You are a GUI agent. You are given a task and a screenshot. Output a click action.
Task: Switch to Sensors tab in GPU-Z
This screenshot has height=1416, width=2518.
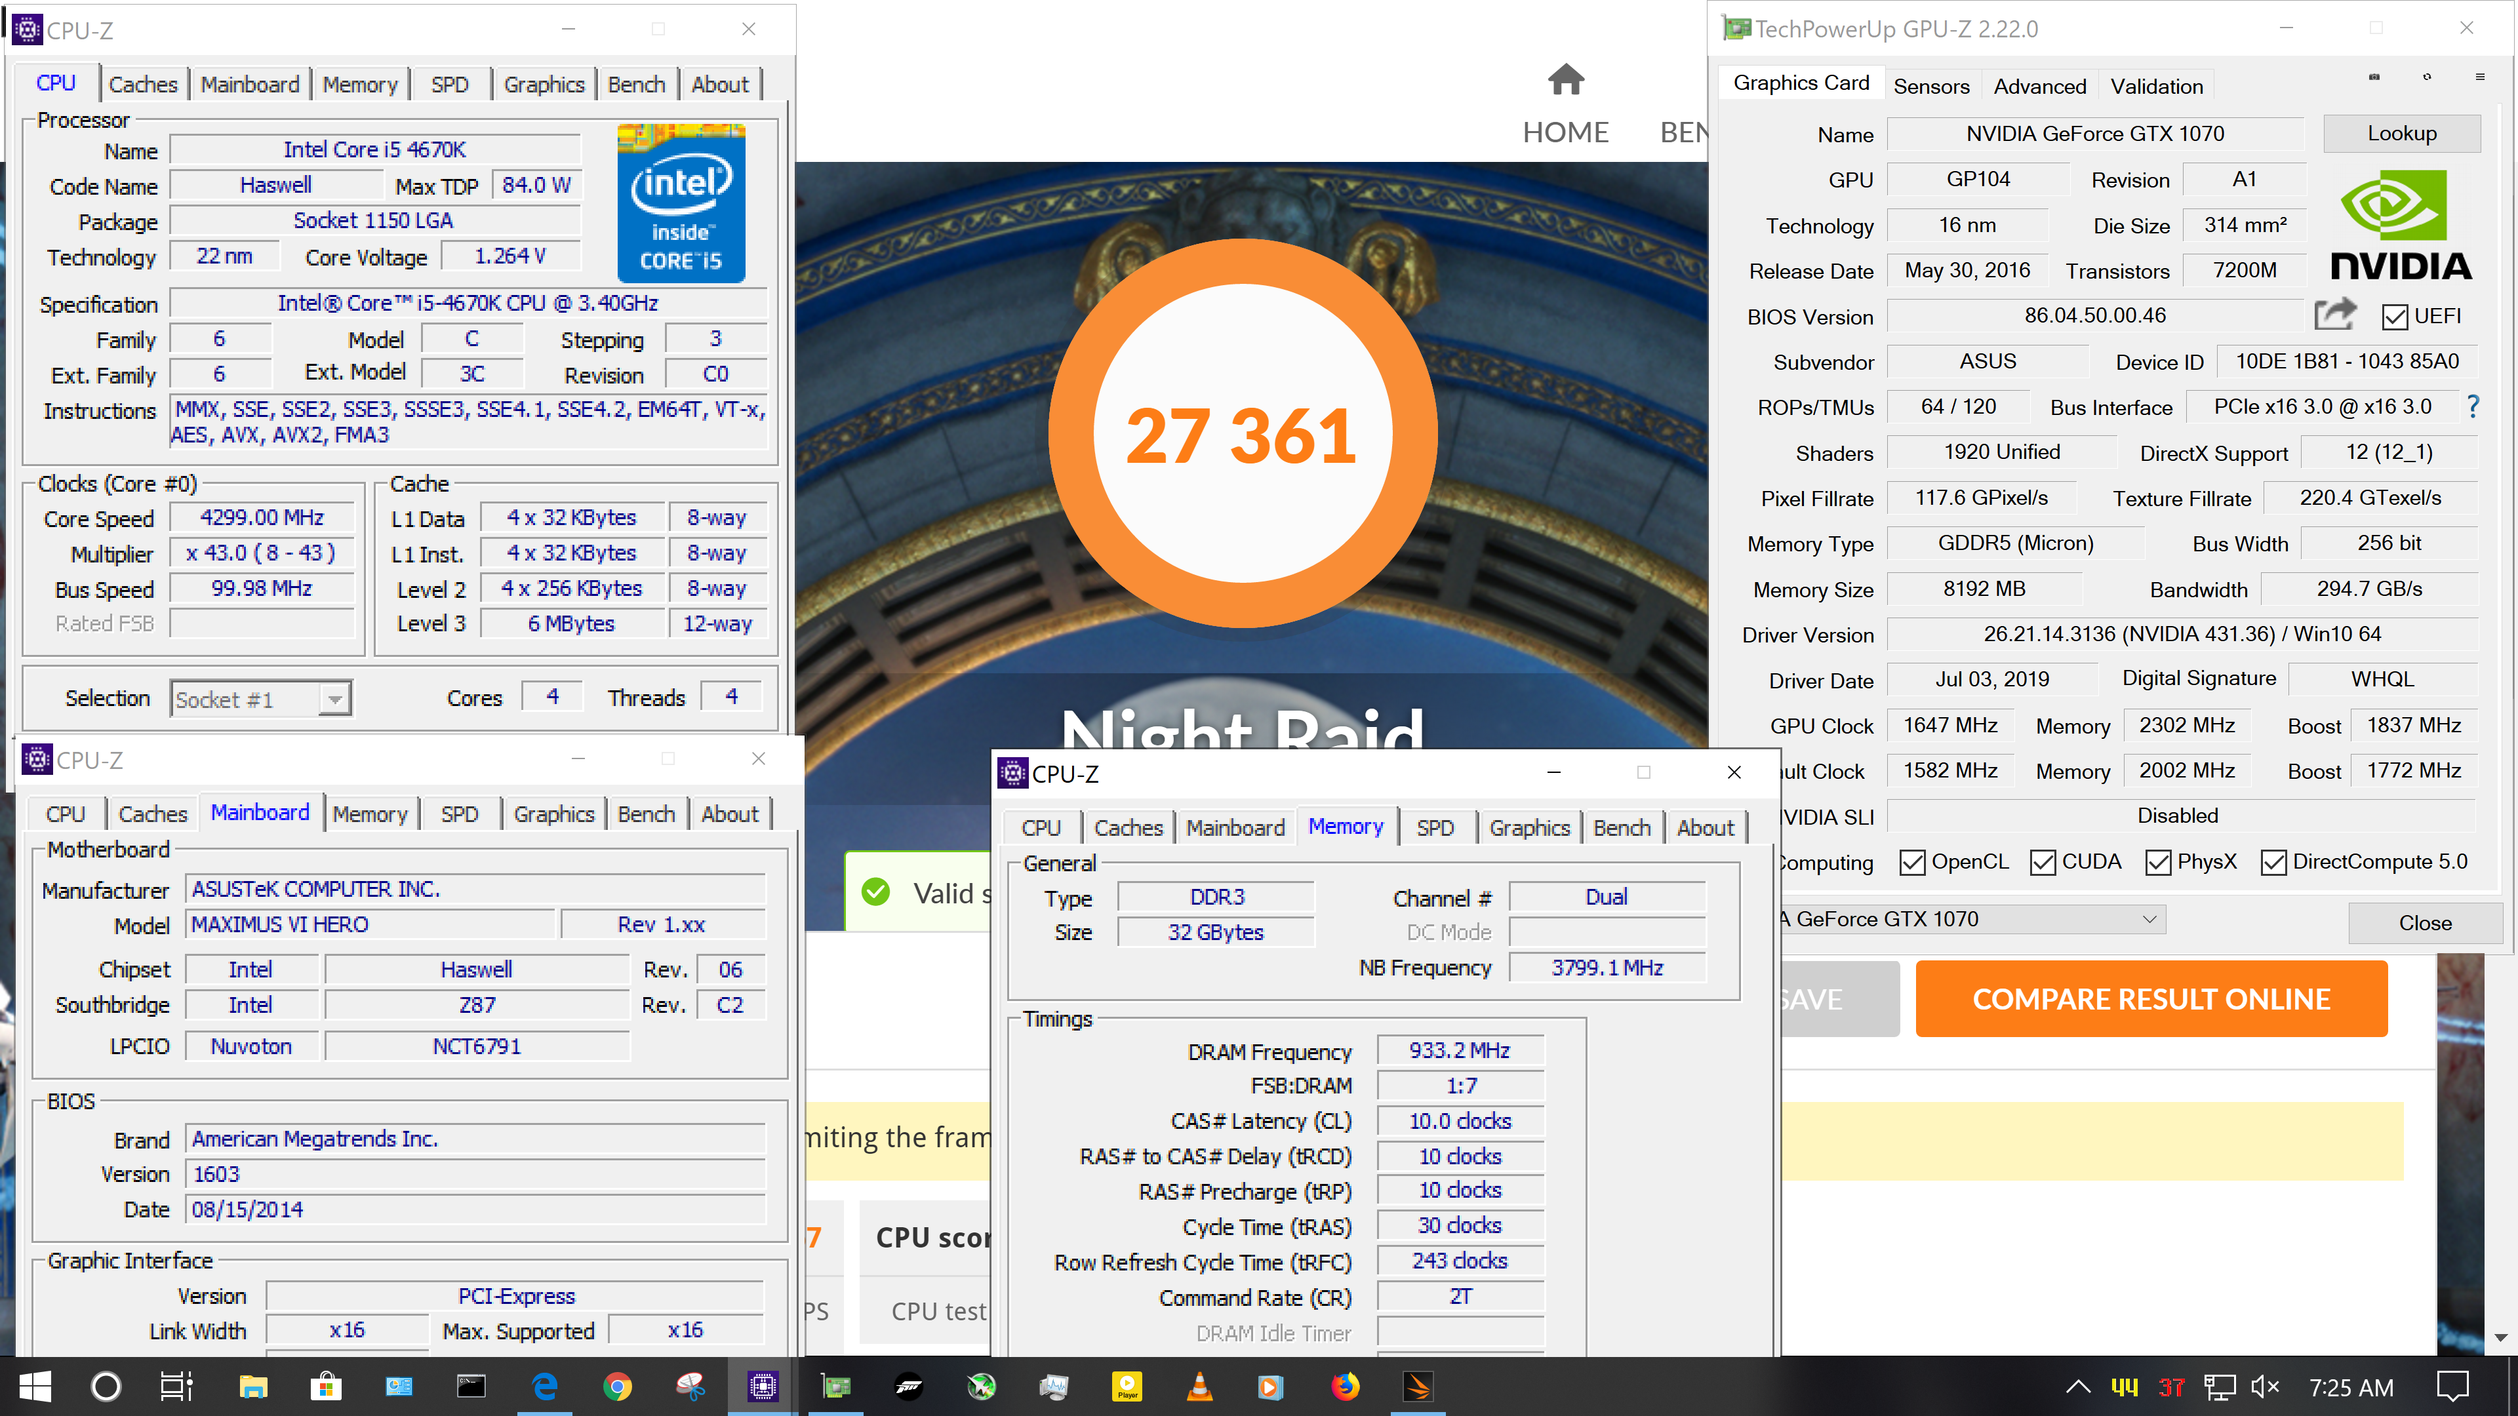tap(1932, 86)
